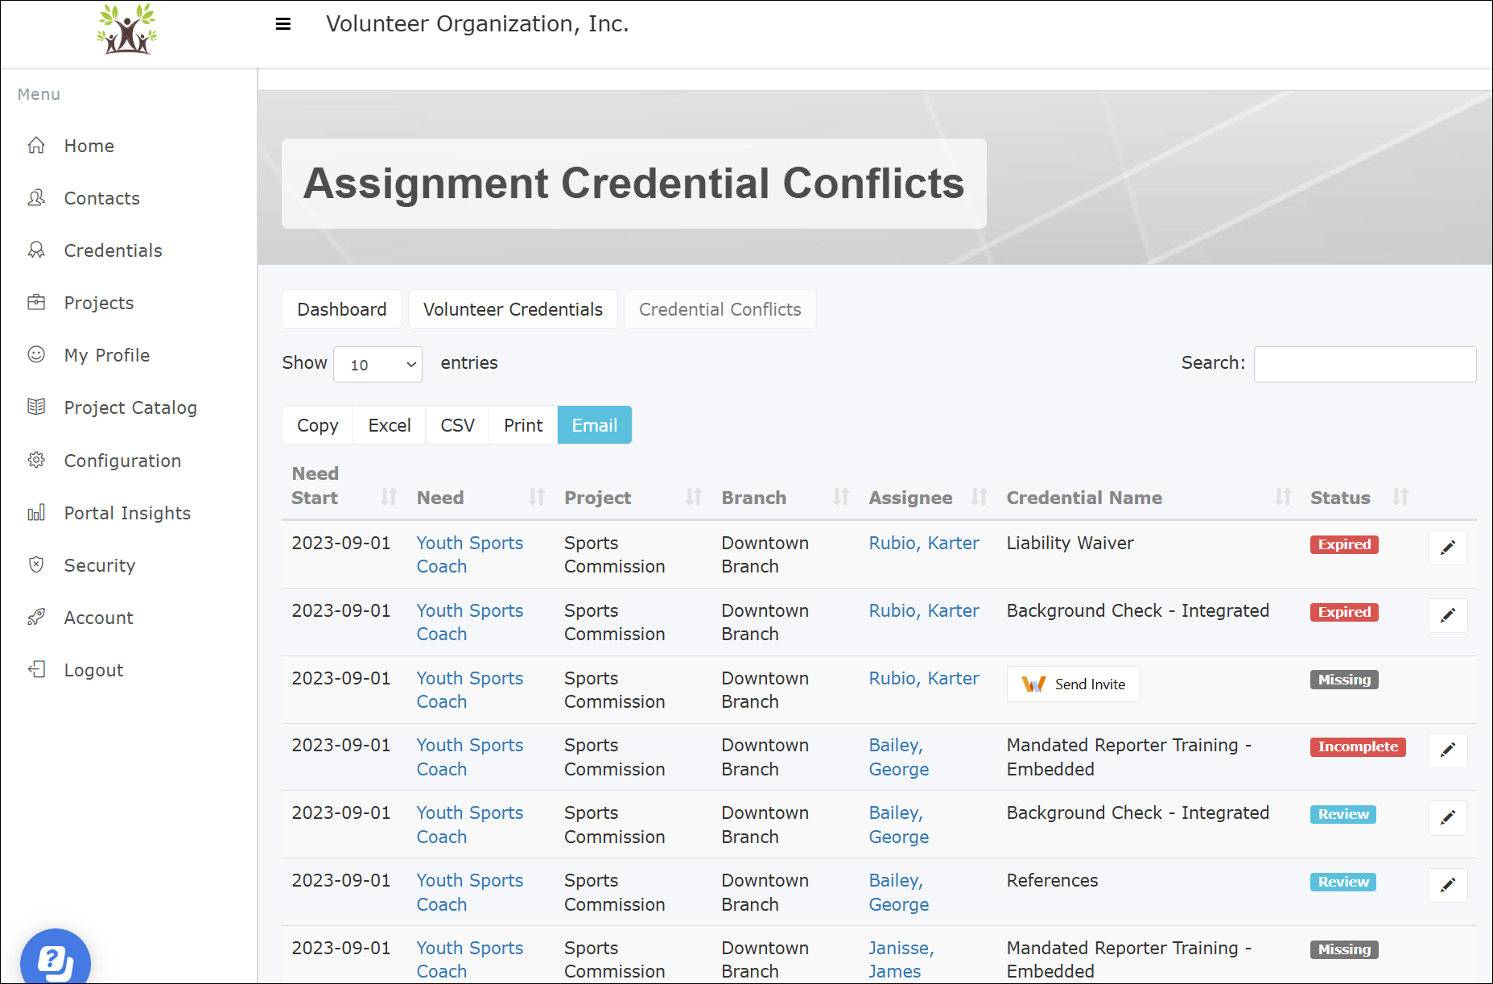Click the Incomplete status badge

click(x=1358, y=746)
